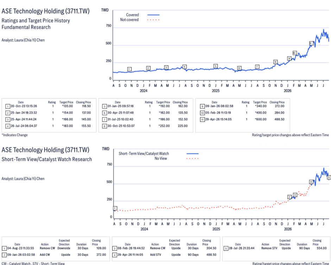Click the red dotted Not covered legend
The width and height of the screenshot is (331, 265).
tap(153, 20)
